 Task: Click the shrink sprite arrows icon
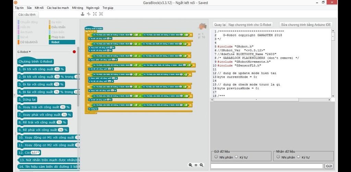[101, 14]
